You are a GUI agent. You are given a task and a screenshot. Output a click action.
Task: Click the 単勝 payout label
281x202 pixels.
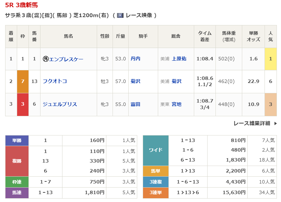[x=17, y=140]
